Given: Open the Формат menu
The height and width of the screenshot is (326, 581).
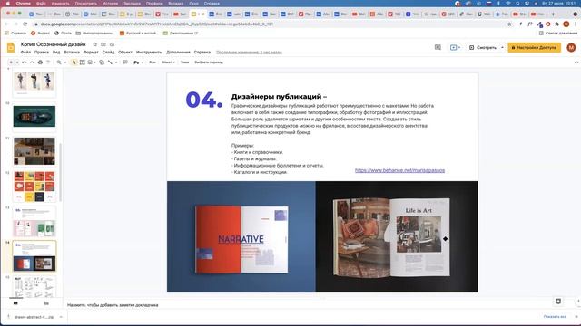Looking at the screenshot, I should point(91,53).
